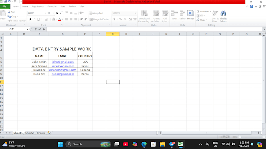Viewport: 266px width, 149px height.
Task: Open Sort & Filter options
Action: pos(215,16)
